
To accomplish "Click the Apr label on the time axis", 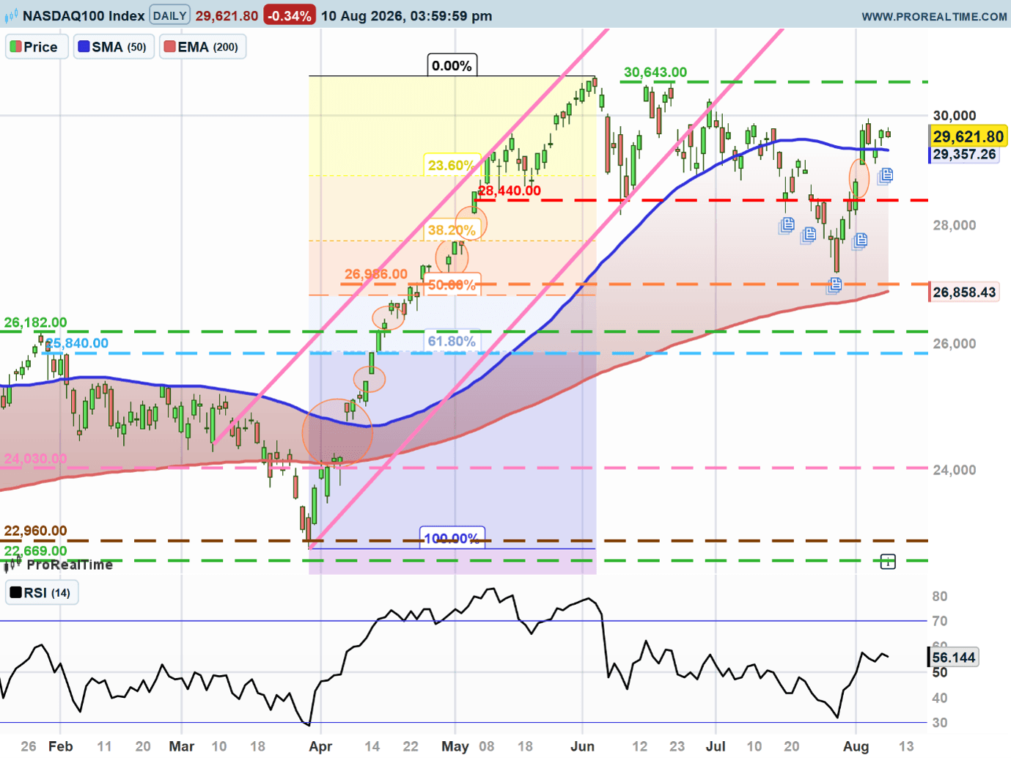I will pyautogui.click(x=320, y=746).
